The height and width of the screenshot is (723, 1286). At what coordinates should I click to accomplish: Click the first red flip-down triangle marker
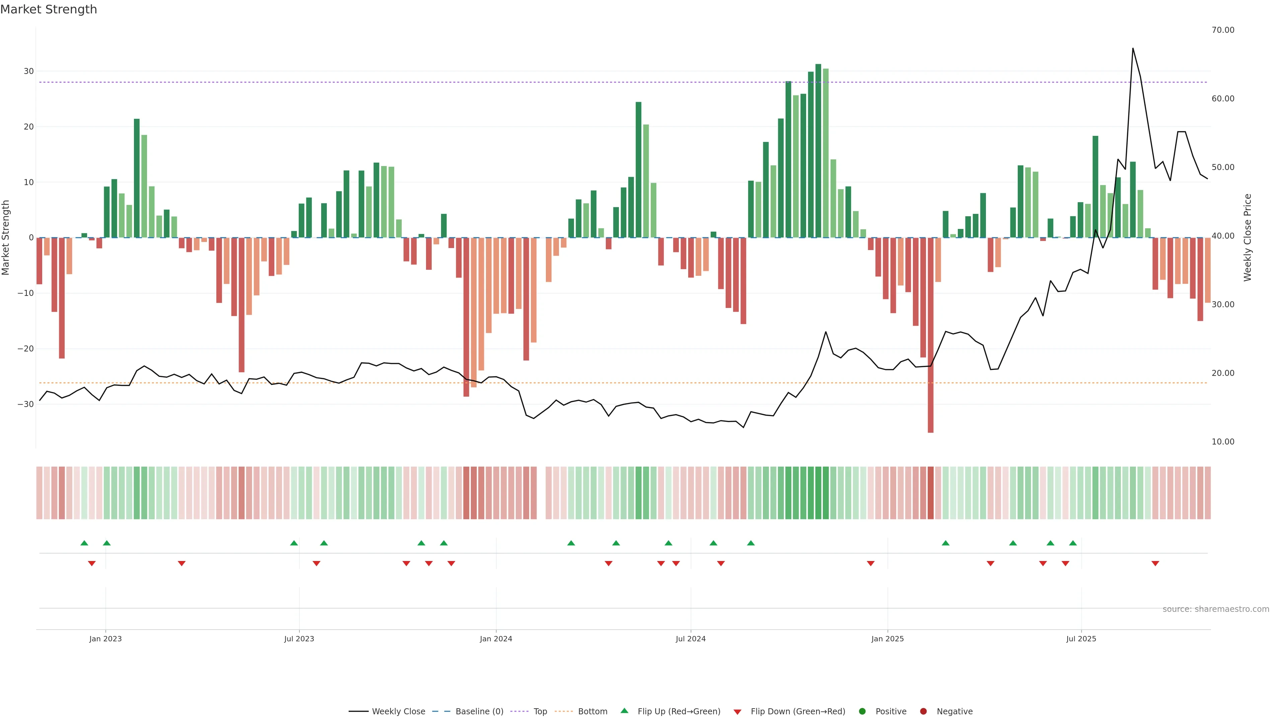click(92, 563)
